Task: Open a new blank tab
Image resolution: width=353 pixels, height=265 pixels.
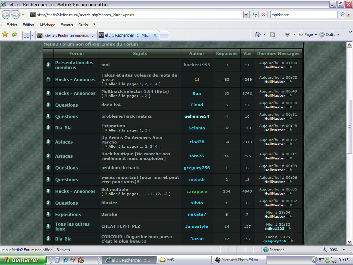Action: [x=164, y=36]
